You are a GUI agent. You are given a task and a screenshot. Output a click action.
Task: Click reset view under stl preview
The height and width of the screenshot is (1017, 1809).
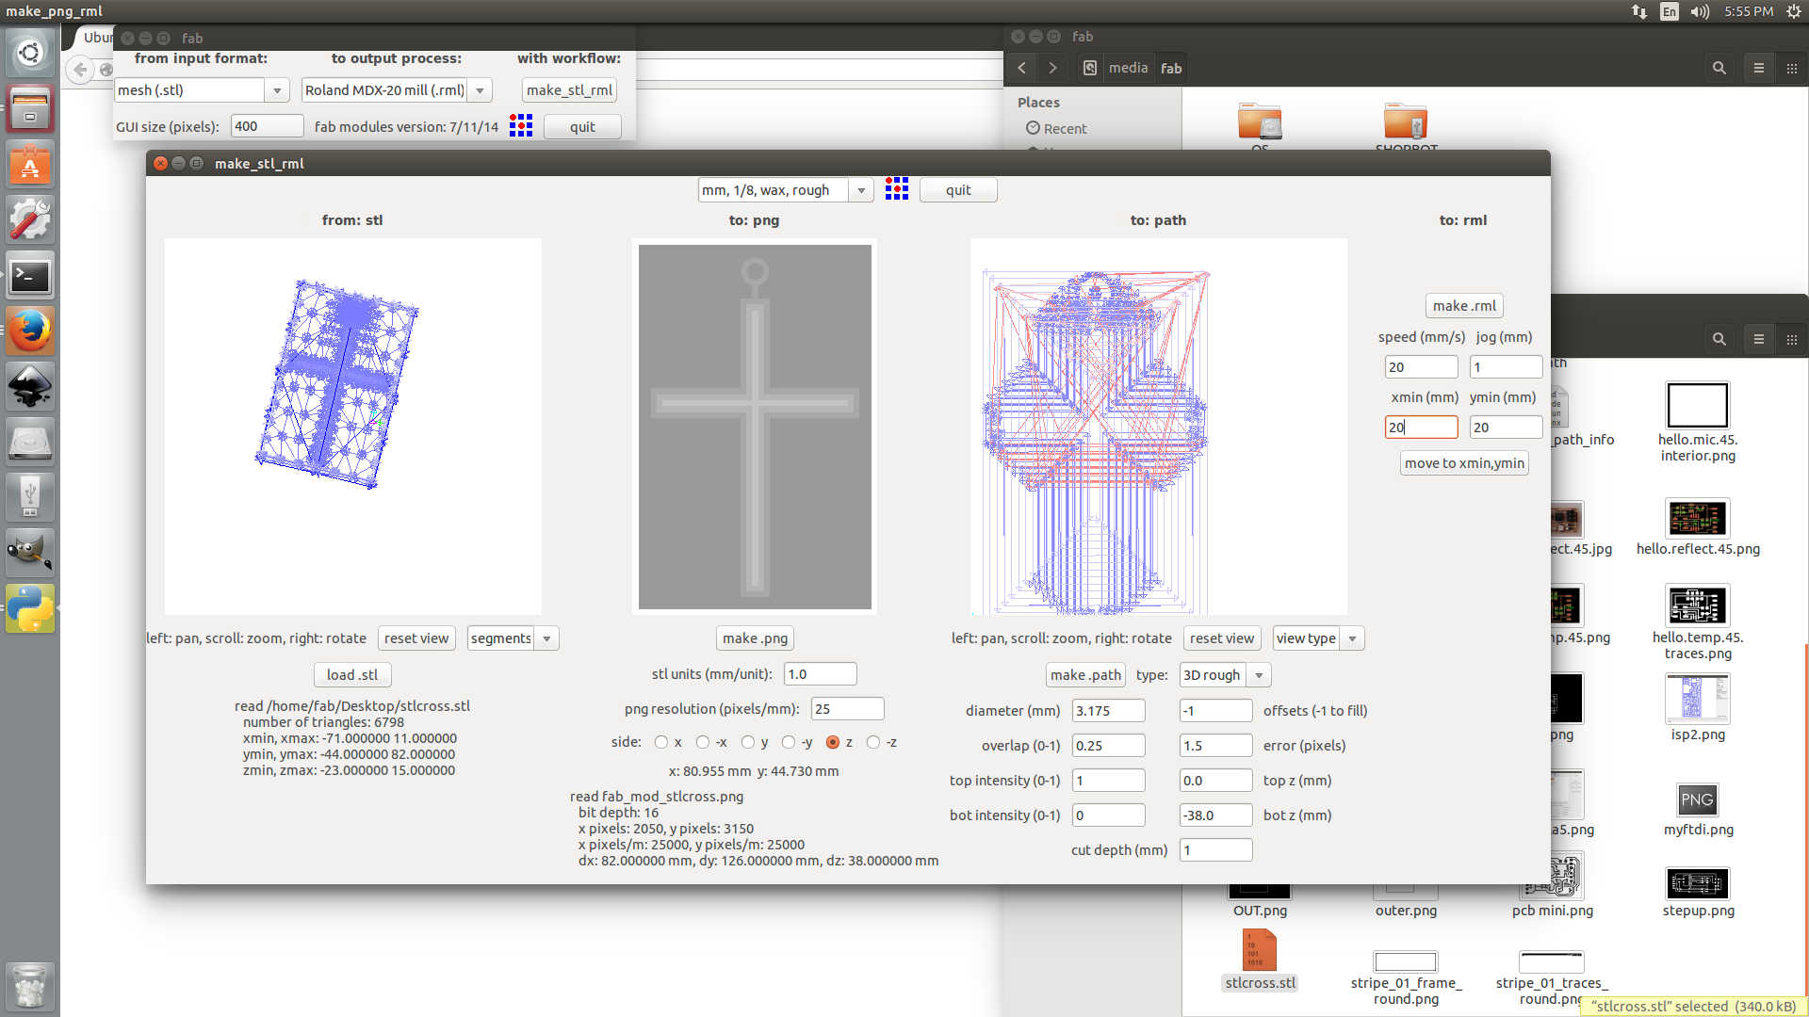coord(416,638)
